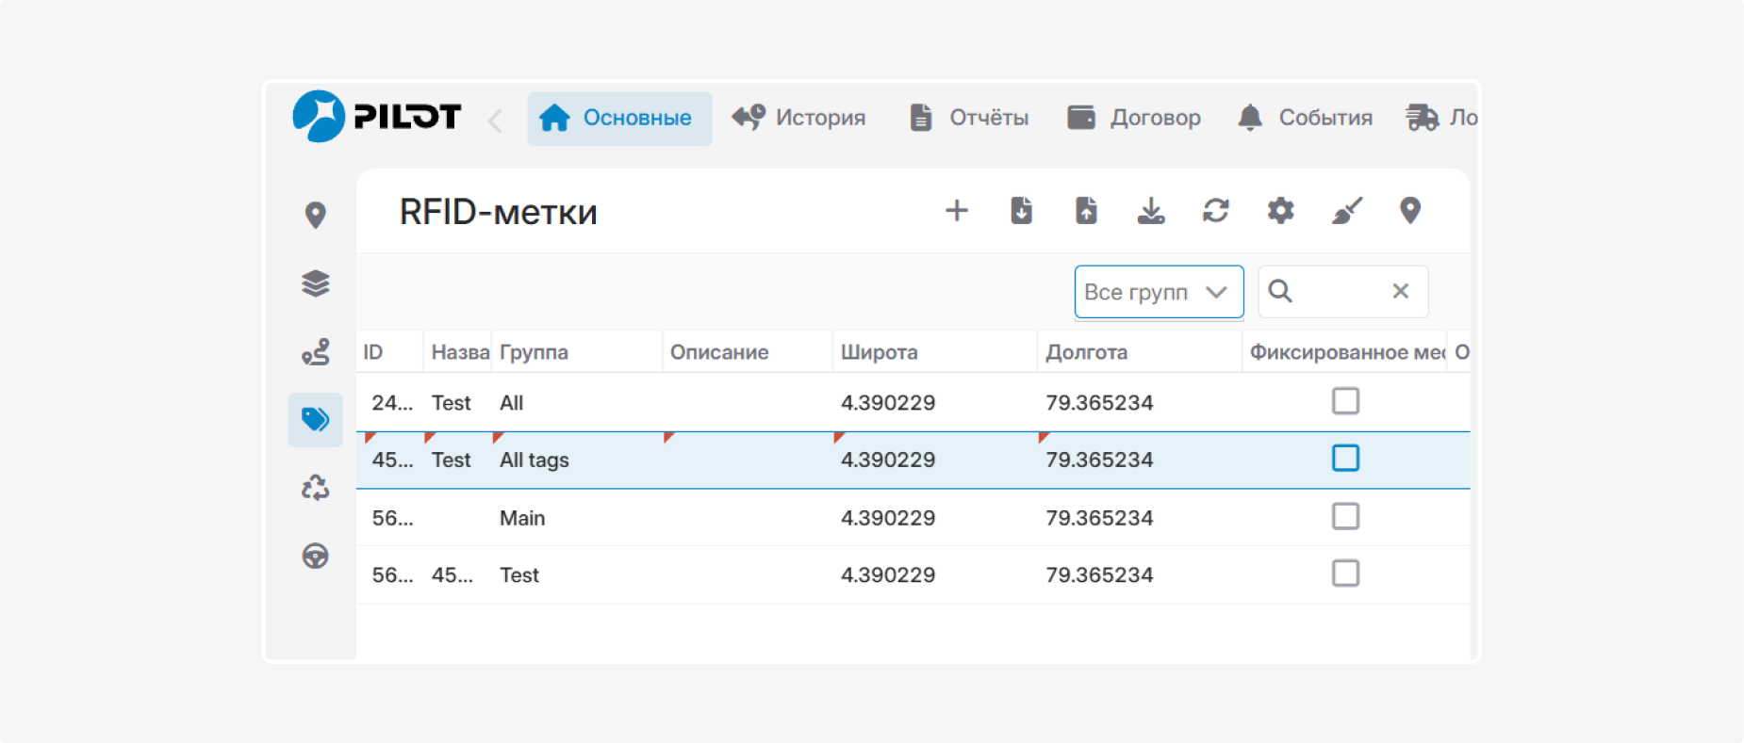Screen dimensions: 1744x743
Task: Open the recycle section in the sidebar
Action: (x=316, y=488)
